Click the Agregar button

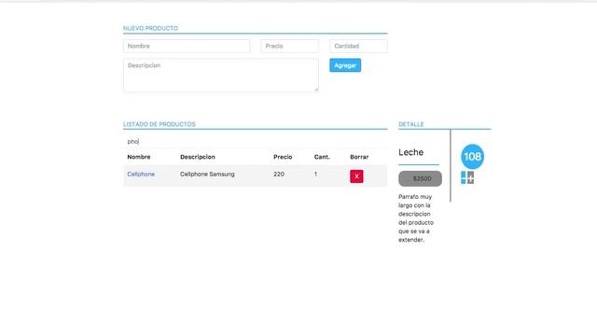(345, 65)
